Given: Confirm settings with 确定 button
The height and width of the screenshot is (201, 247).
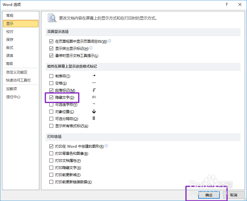Looking at the screenshot, I should (x=209, y=195).
